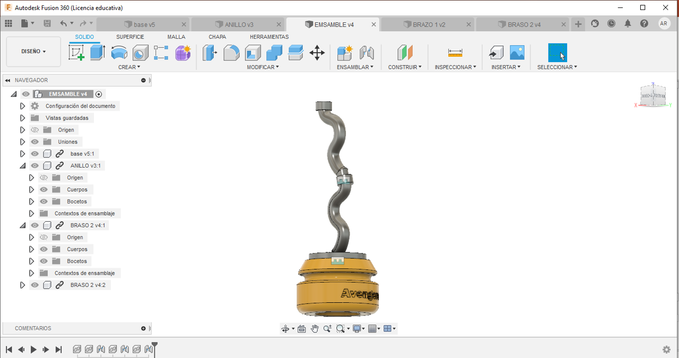This screenshot has height=358, width=679.
Task: Hide Bocetos under BRASO 2 v4:1
Action: (x=43, y=261)
